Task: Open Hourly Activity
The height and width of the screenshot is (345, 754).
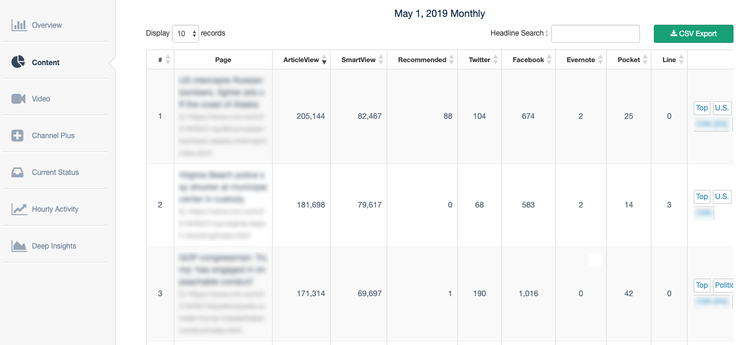Action: (55, 209)
